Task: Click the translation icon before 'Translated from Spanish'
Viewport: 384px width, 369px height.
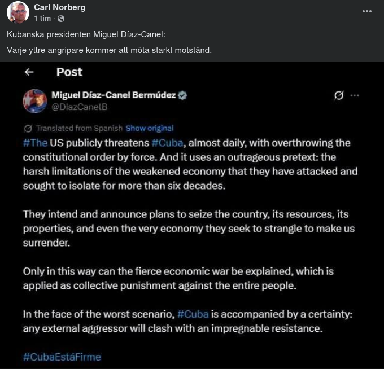Action: pyautogui.click(x=28, y=128)
